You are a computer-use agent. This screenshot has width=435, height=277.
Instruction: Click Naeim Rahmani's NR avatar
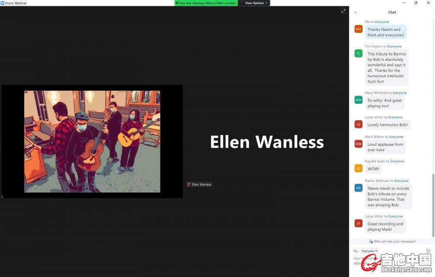pos(359,188)
